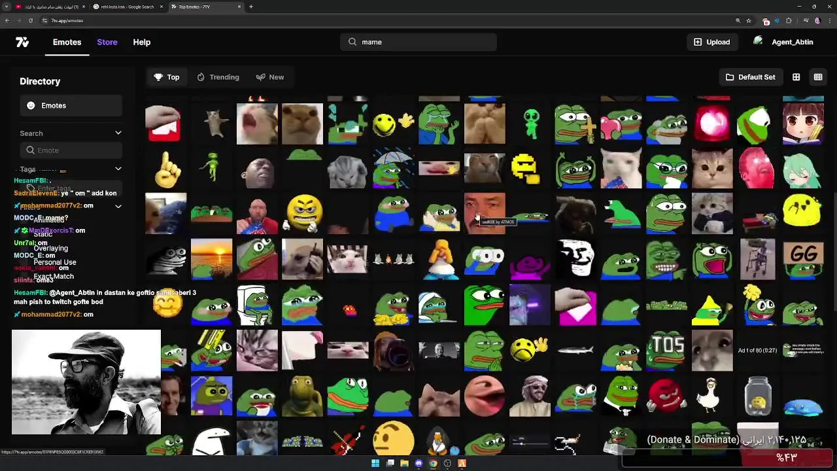Image resolution: width=837 pixels, height=471 pixels.
Task: Open File Explorer from the taskbar
Action: click(x=404, y=463)
